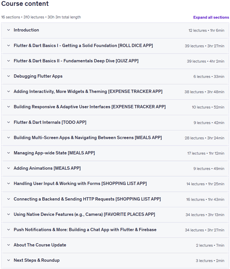Expand chevron for Connecting a Backend section

(9, 199)
